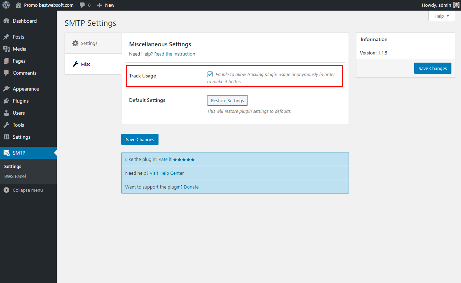Click the Rate it link
461x283 pixels.
point(165,159)
